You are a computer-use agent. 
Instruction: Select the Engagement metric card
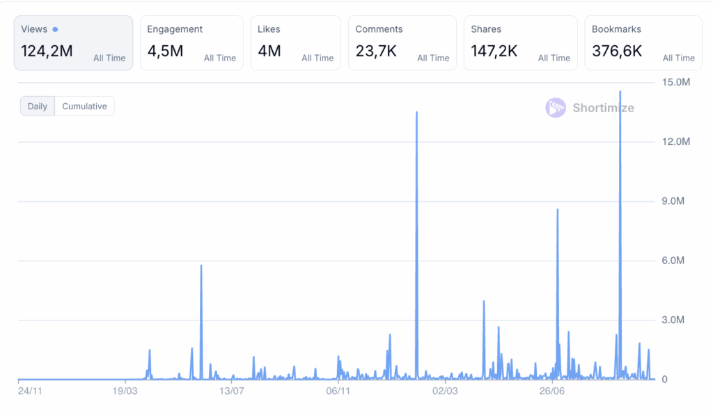tap(191, 43)
